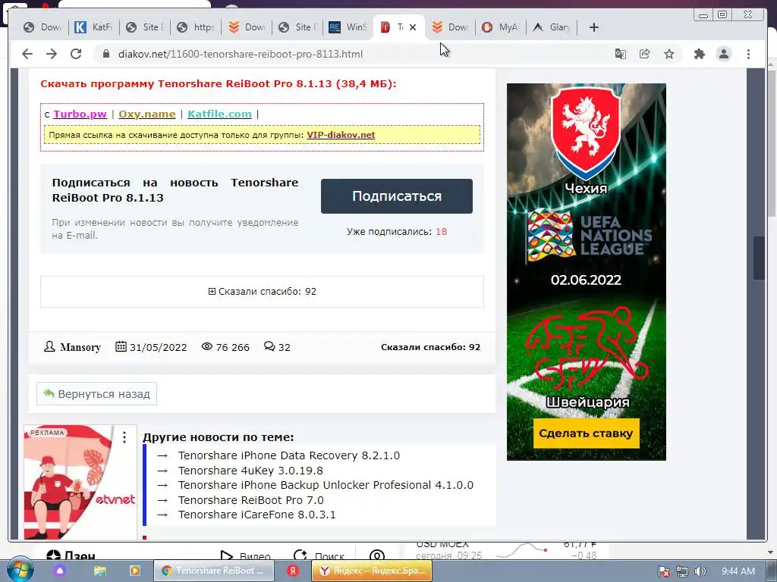Open the Windows Start menu

click(20, 570)
